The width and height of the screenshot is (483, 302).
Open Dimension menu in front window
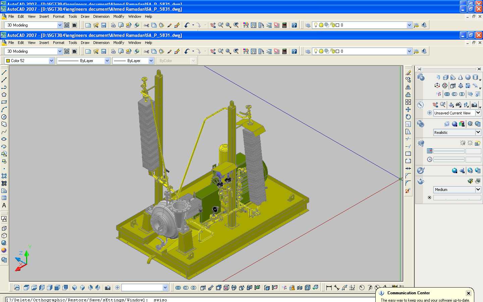pos(101,43)
